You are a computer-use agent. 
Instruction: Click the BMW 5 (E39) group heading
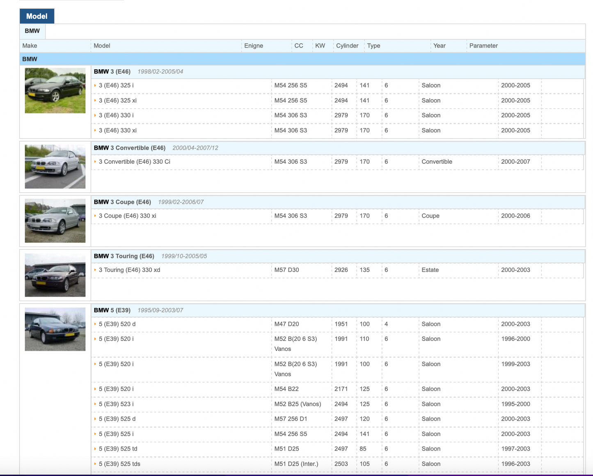(112, 310)
